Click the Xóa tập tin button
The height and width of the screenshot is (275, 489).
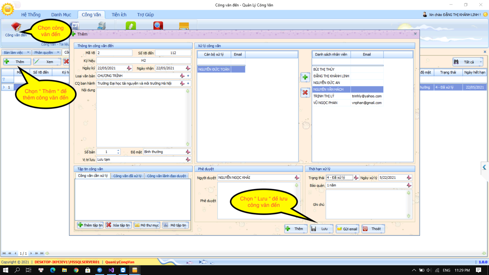(118, 225)
